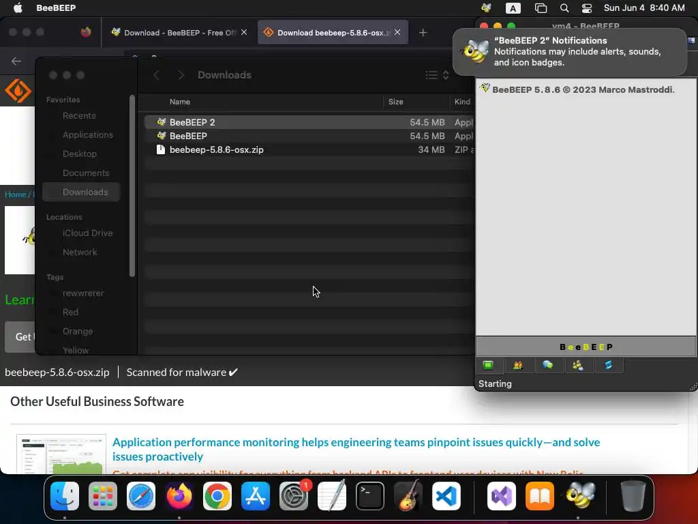Click the BeeBEEP bee icon in menu bar
Image resolution: width=698 pixels, height=524 pixels.
[486, 8]
